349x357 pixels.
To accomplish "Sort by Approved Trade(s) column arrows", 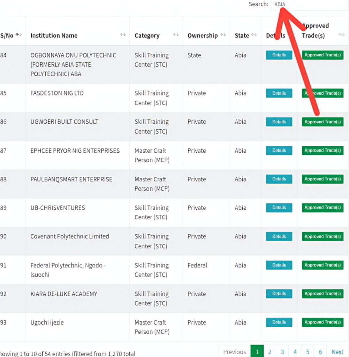I will [341, 35].
